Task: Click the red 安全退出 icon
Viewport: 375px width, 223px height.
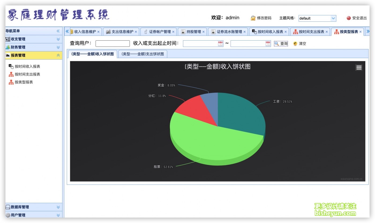Action: coord(348,18)
